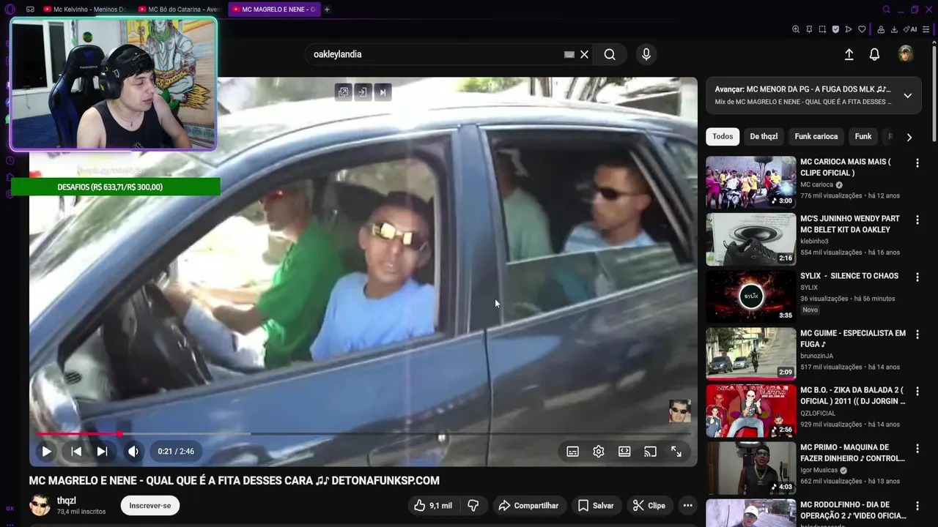Select the Todos filter chip
Viewport: 938px width, 527px height.
(x=723, y=137)
